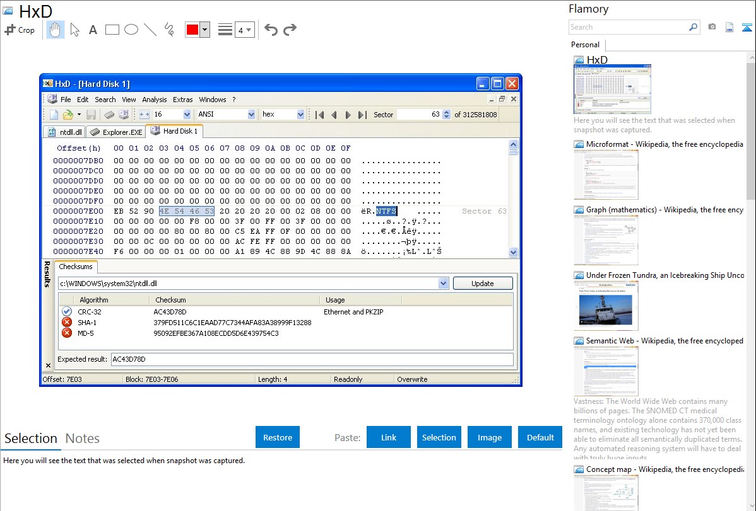The width and height of the screenshot is (756, 511).
Task: Select the MD-5 checksum row
Action: pos(286,333)
